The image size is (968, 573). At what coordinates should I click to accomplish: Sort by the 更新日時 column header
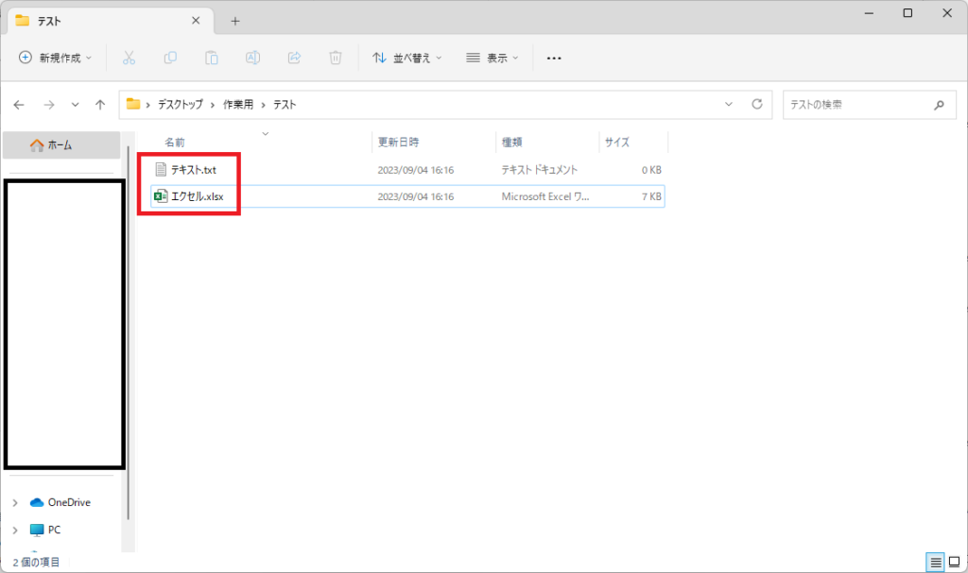[398, 143]
